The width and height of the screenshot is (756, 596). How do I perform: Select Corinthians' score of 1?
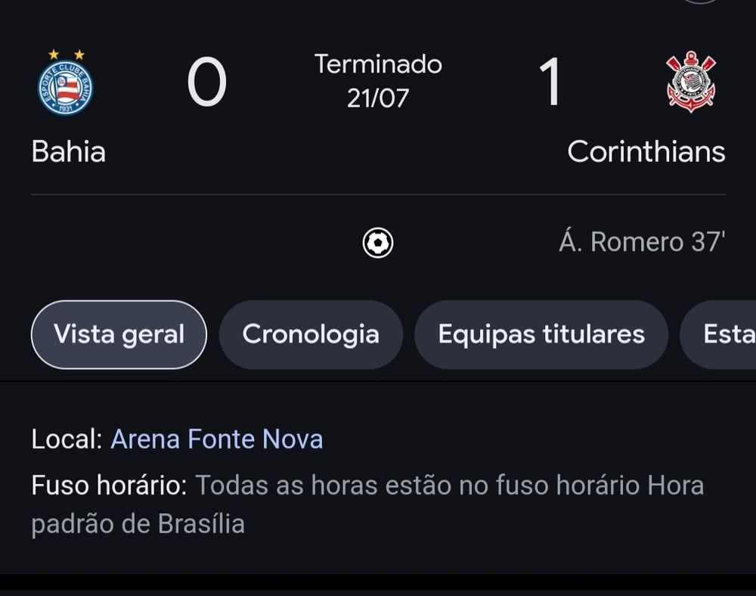(550, 82)
